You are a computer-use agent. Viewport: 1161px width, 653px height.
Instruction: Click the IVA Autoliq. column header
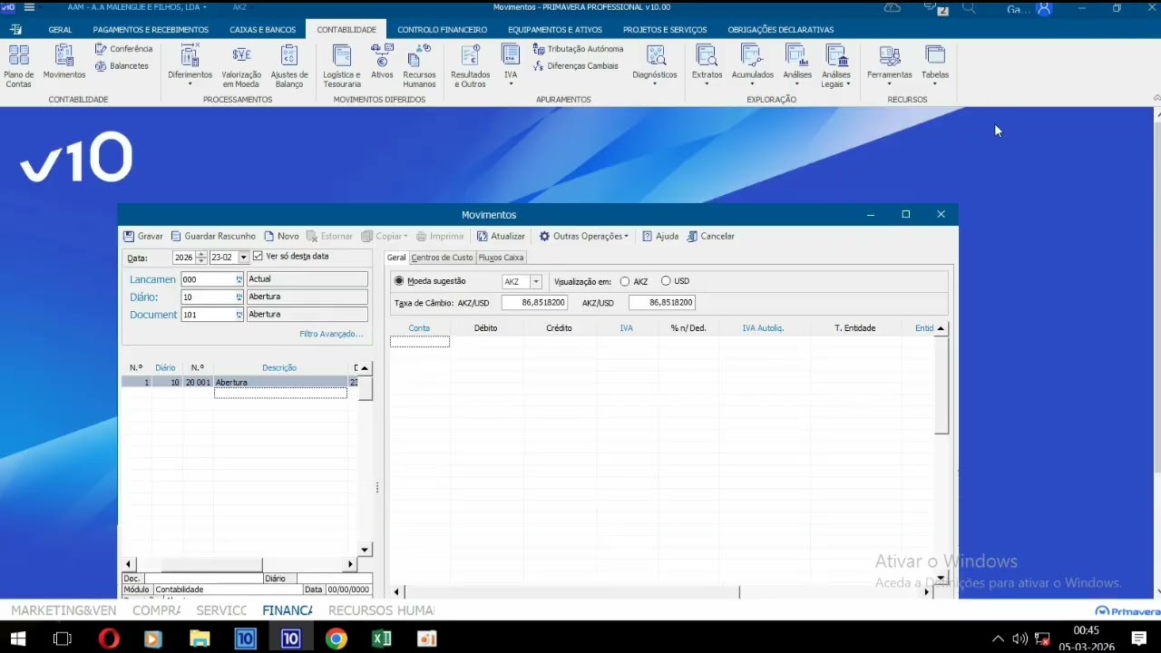tap(763, 328)
